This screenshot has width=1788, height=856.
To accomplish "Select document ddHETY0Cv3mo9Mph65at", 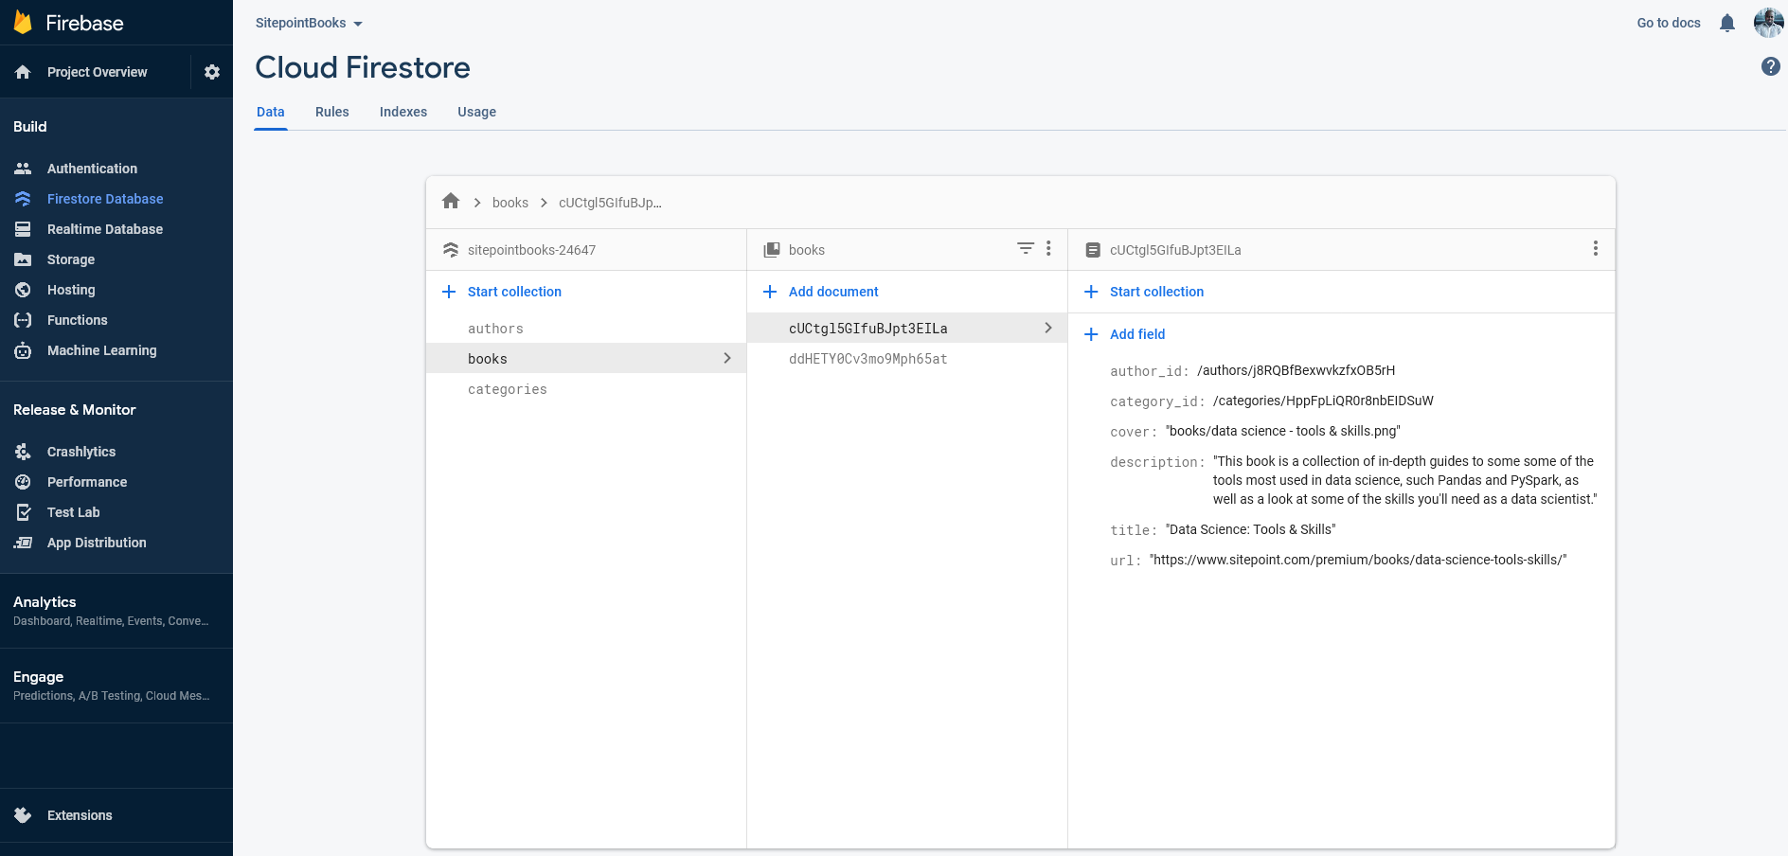I will 867,359.
